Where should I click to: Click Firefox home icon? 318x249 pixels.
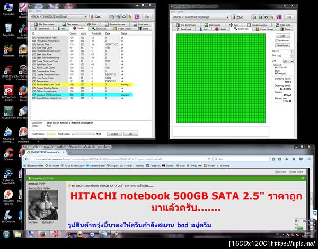click(294, 159)
